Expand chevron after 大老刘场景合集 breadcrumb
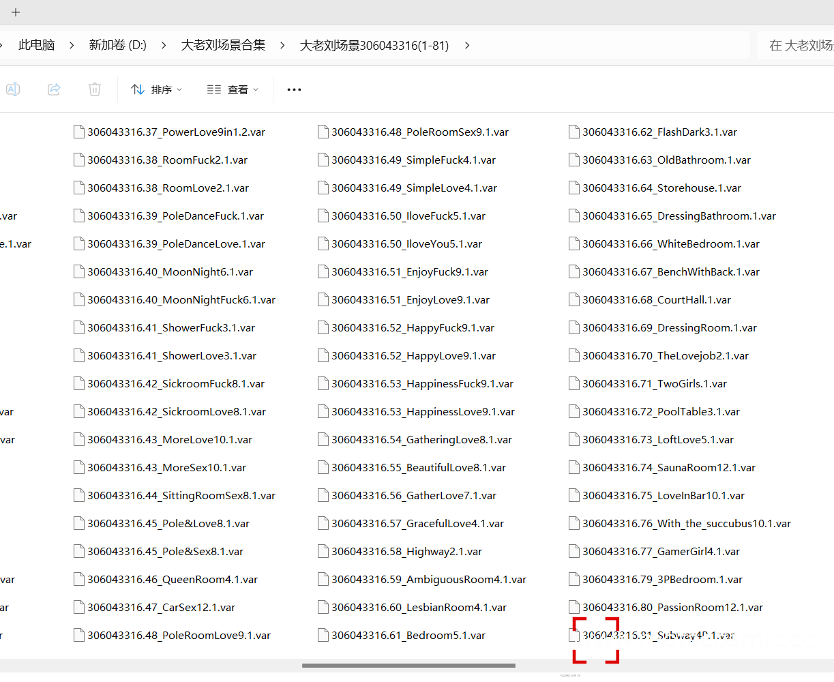 click(282, 45)
